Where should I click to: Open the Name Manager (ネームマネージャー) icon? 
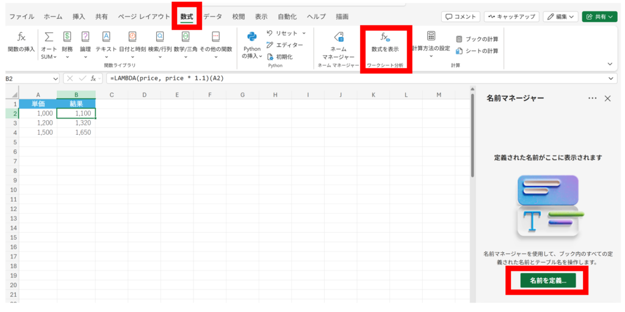(338, 38)
